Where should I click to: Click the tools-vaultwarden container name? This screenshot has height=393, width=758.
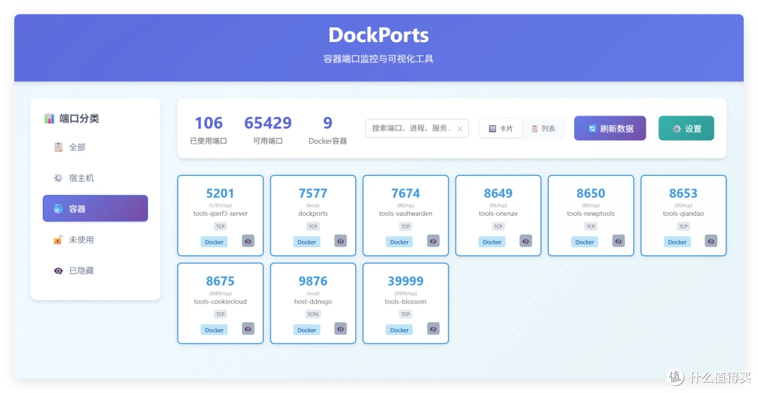(x=406, y=214)
